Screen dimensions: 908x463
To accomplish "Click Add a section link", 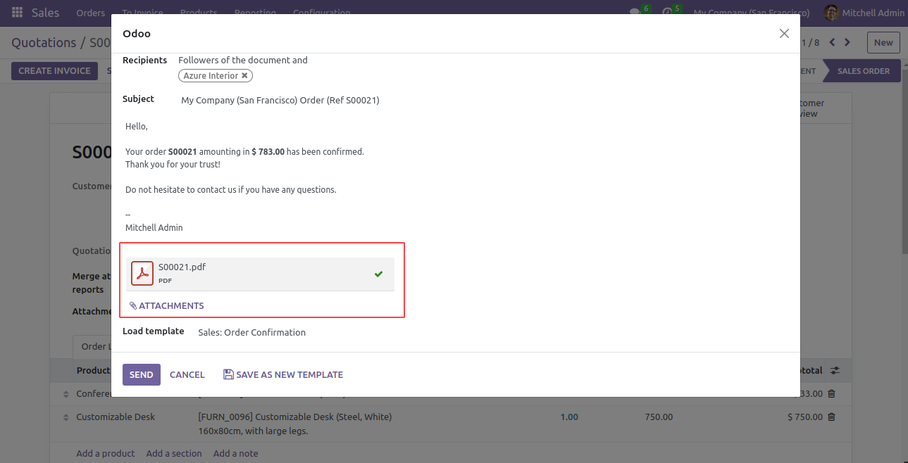I will 174,453.
